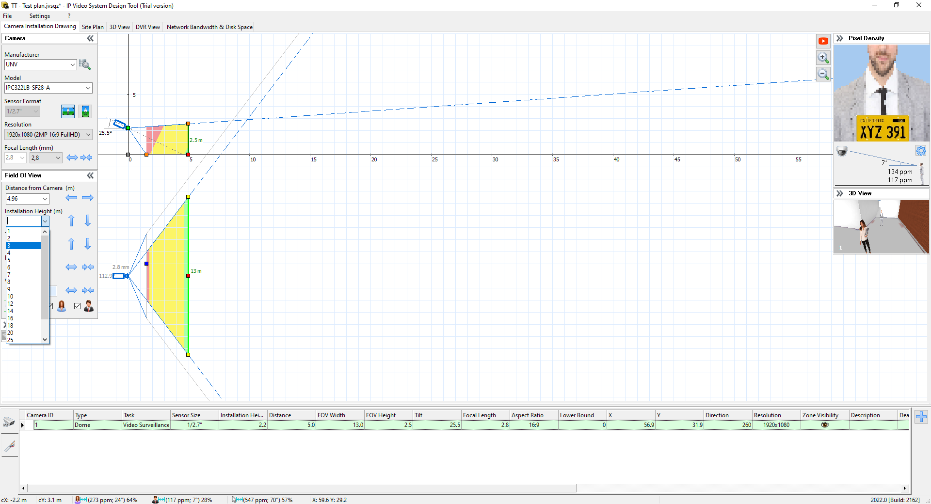The width and height of the screenshot is (931, 504).
Task: Open the camera model search icon
Action: [x=85, y=64]
